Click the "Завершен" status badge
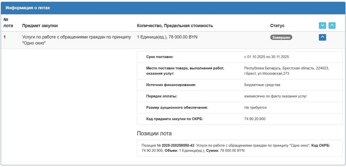Image resolution: width=346 pixels, height=167 pixels. 281,37
